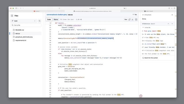The width and height of the screenshot is (184, 104).
Task: Focus the 'Go to file' input
Action: (26, 25)
